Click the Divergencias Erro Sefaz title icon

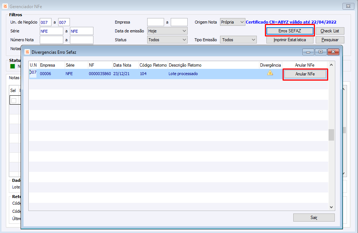tap(27, 52)
